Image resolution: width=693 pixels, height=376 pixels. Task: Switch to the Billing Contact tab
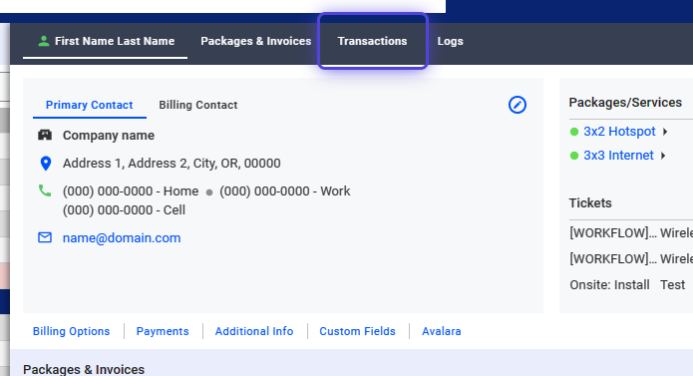coord(198,105)
